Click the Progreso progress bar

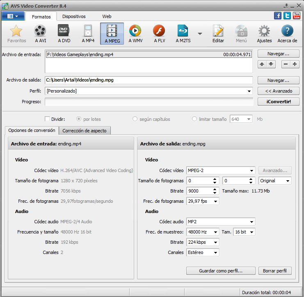(149, 102)
